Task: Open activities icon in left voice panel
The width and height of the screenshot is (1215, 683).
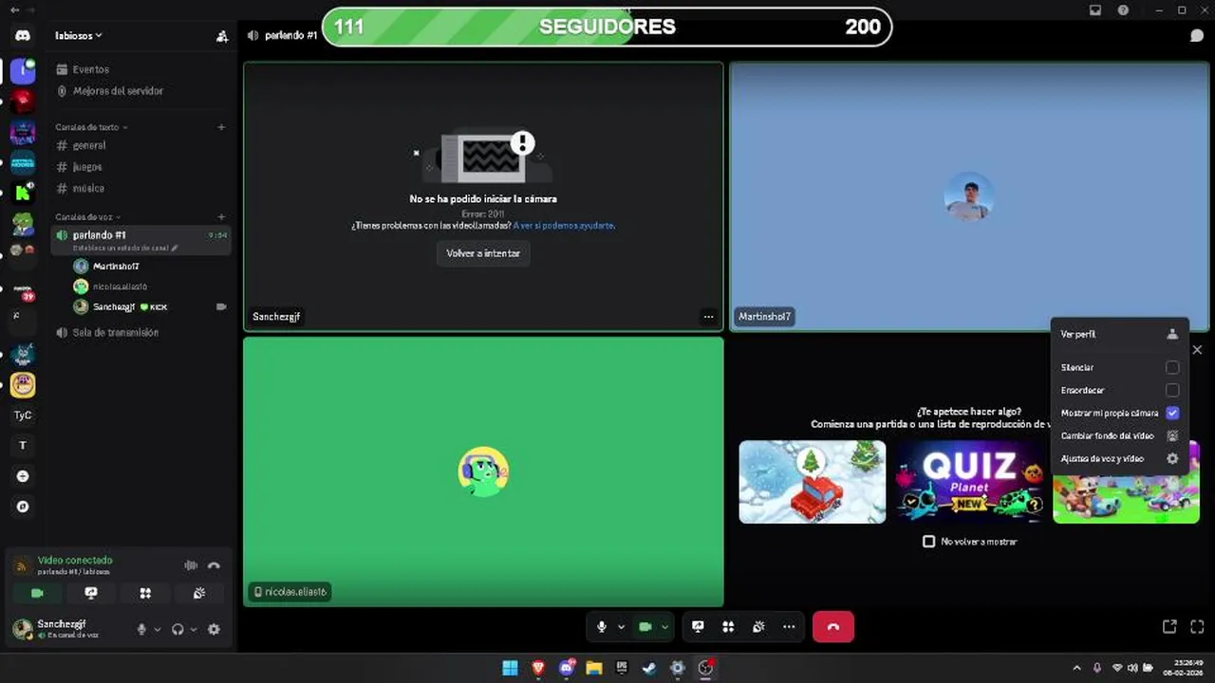Action: pyautogui.click(x=145, y=593)
